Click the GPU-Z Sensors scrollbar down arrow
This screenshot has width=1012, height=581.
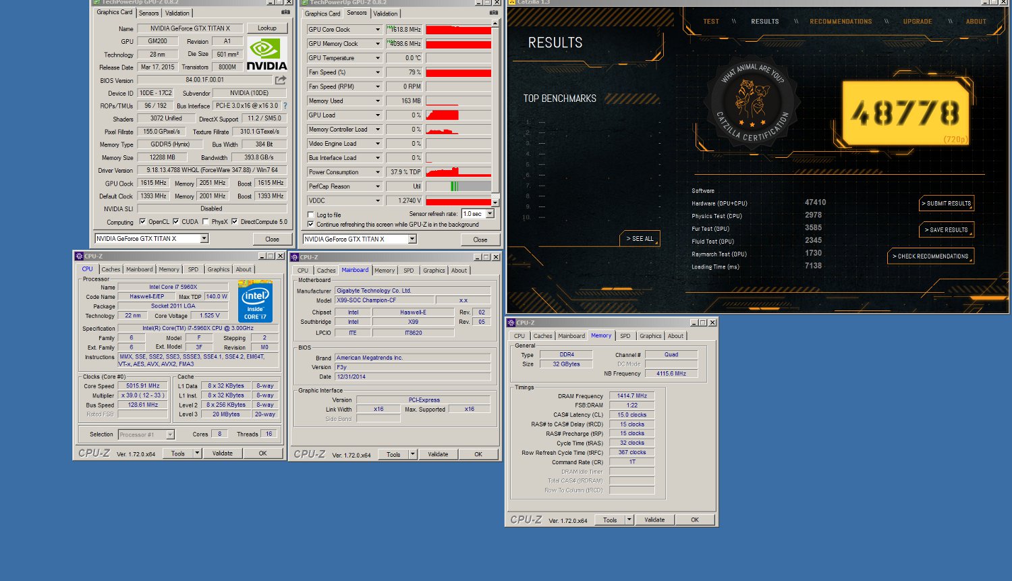point(495,202)
